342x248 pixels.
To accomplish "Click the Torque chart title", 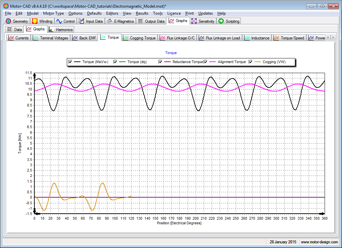I will click(171, 53).
